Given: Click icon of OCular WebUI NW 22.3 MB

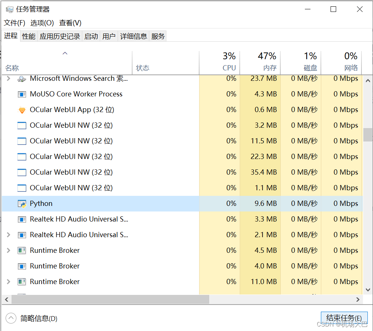Looking at the screenshot, I should pyautogui.click(x=22, y=157).
